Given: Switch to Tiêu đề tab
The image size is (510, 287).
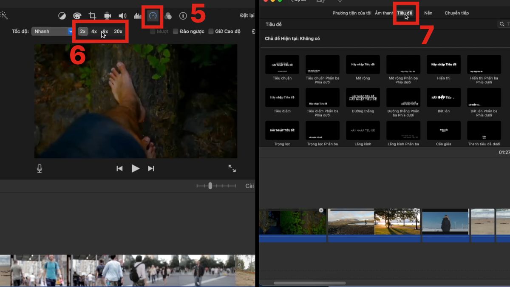Looking at the screenshot, I should 405,13.
